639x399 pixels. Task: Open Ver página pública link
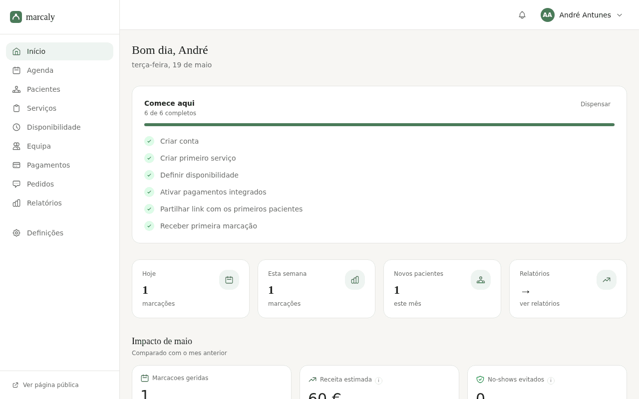pyautogui.click(x=50, y=385)
